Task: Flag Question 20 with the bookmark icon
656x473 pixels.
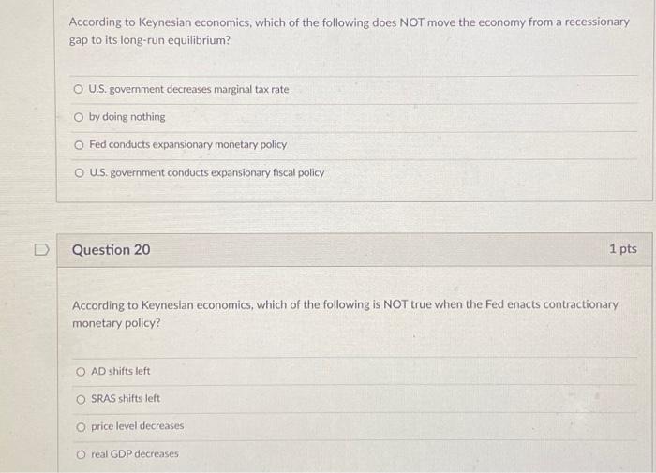Action: click(41, 250)
